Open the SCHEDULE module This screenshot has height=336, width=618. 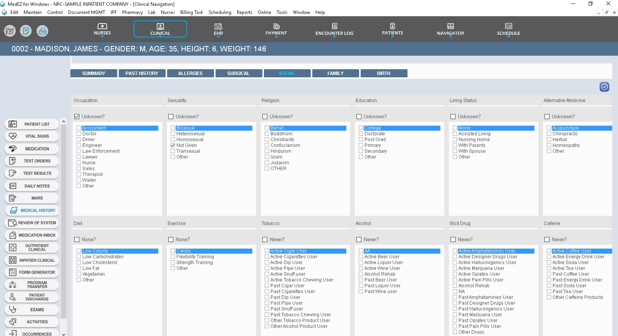(508, 29)
